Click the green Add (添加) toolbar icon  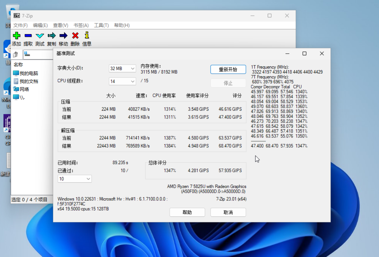pos(16,35)
